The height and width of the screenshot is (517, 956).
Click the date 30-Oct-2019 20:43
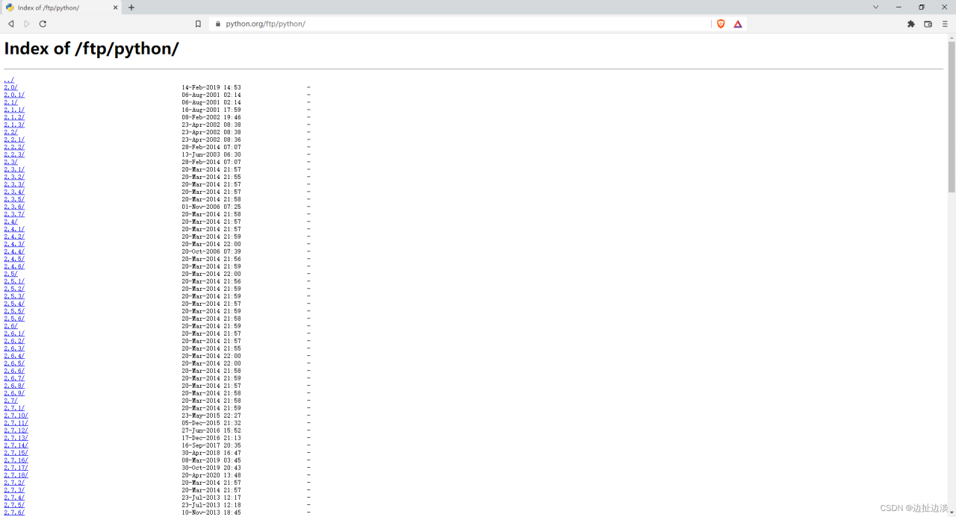(211, 468)
